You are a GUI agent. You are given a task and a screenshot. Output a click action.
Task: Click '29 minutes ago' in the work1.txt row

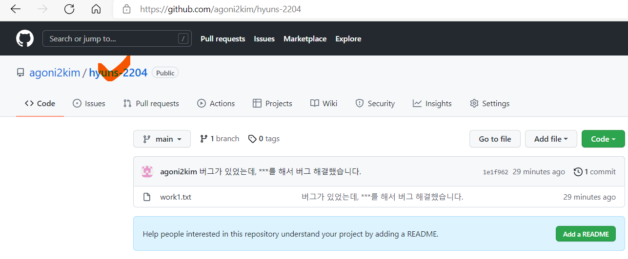(589, 197)
